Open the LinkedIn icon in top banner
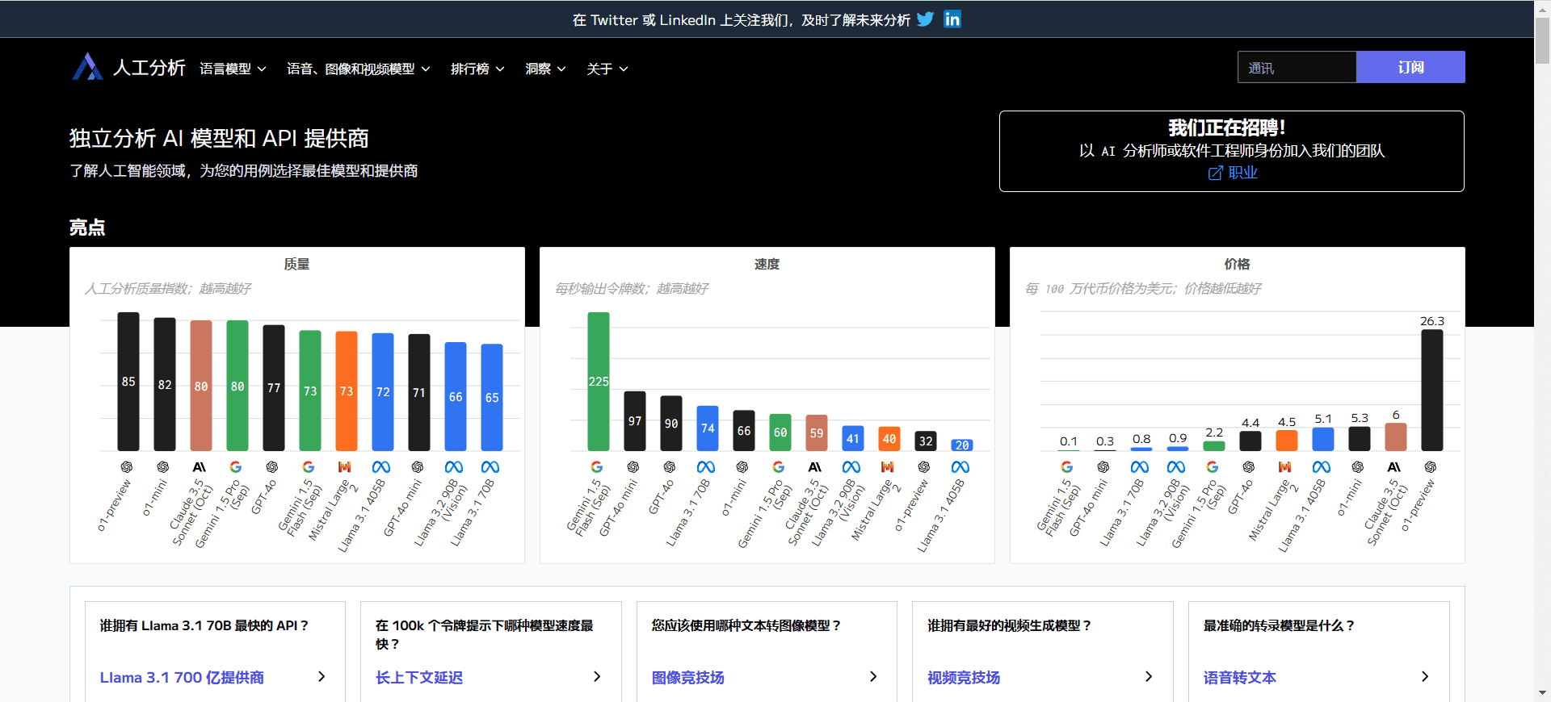The height and width of the screenshot is (702, 1551). tap(952, 19)
